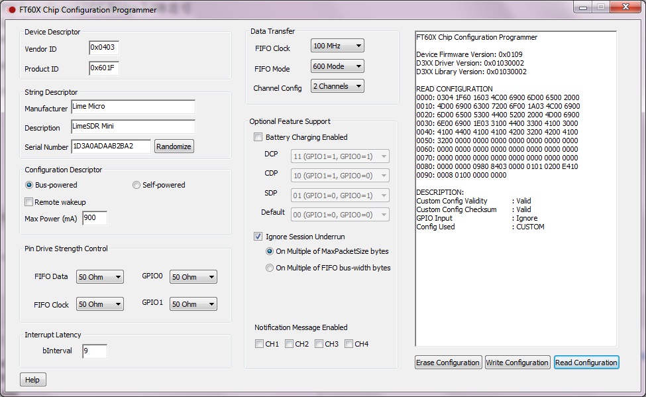Open the Channel Config dropdown

pyautogui.click(x=337, y=86)
